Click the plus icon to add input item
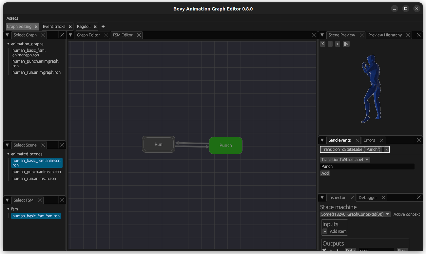 325,231
